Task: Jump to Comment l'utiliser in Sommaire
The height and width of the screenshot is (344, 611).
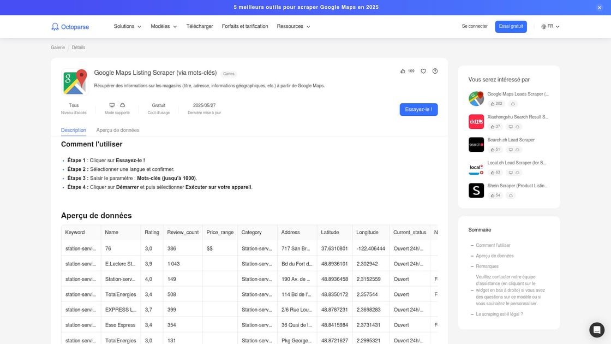Action: (493, 245)
